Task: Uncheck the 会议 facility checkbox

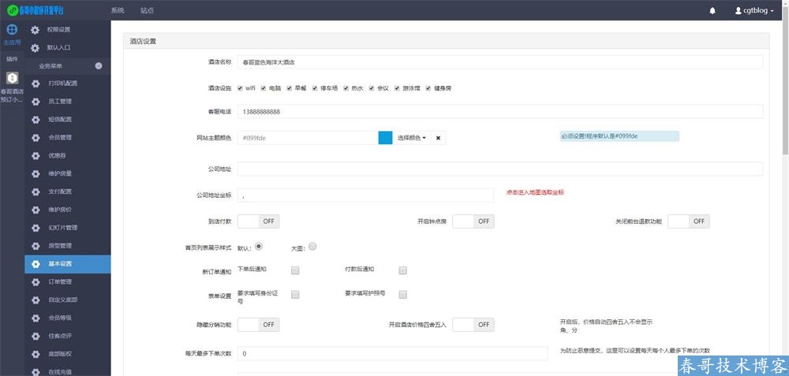Action: (x=372, y=88)
